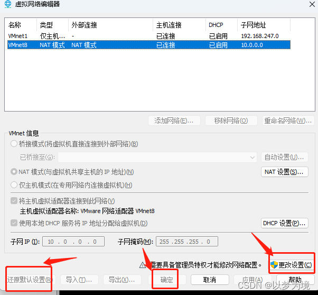Click the warning triangle icon
Screen dimensions: 318x295
143,265
